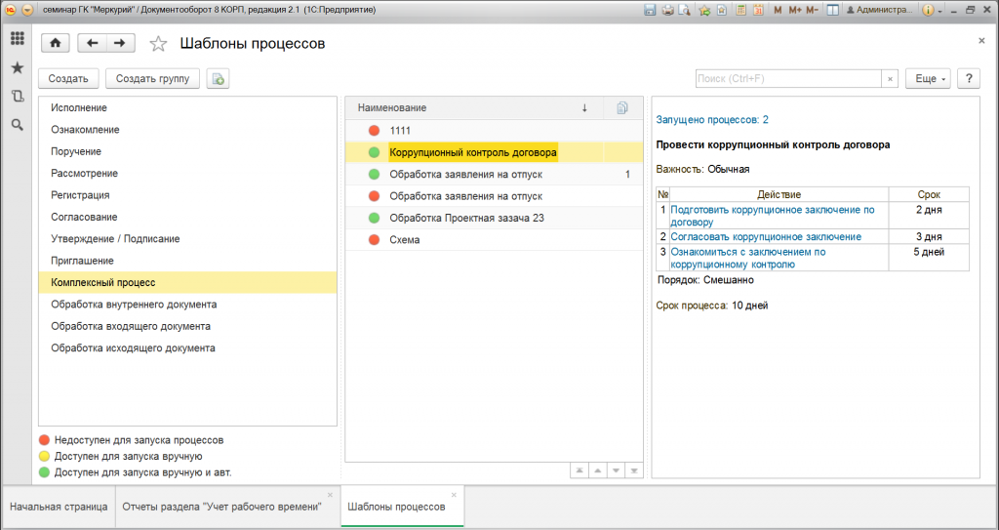Open Favorites star in left sidebar
999x530 pixels.
click(x=18, y=67)
